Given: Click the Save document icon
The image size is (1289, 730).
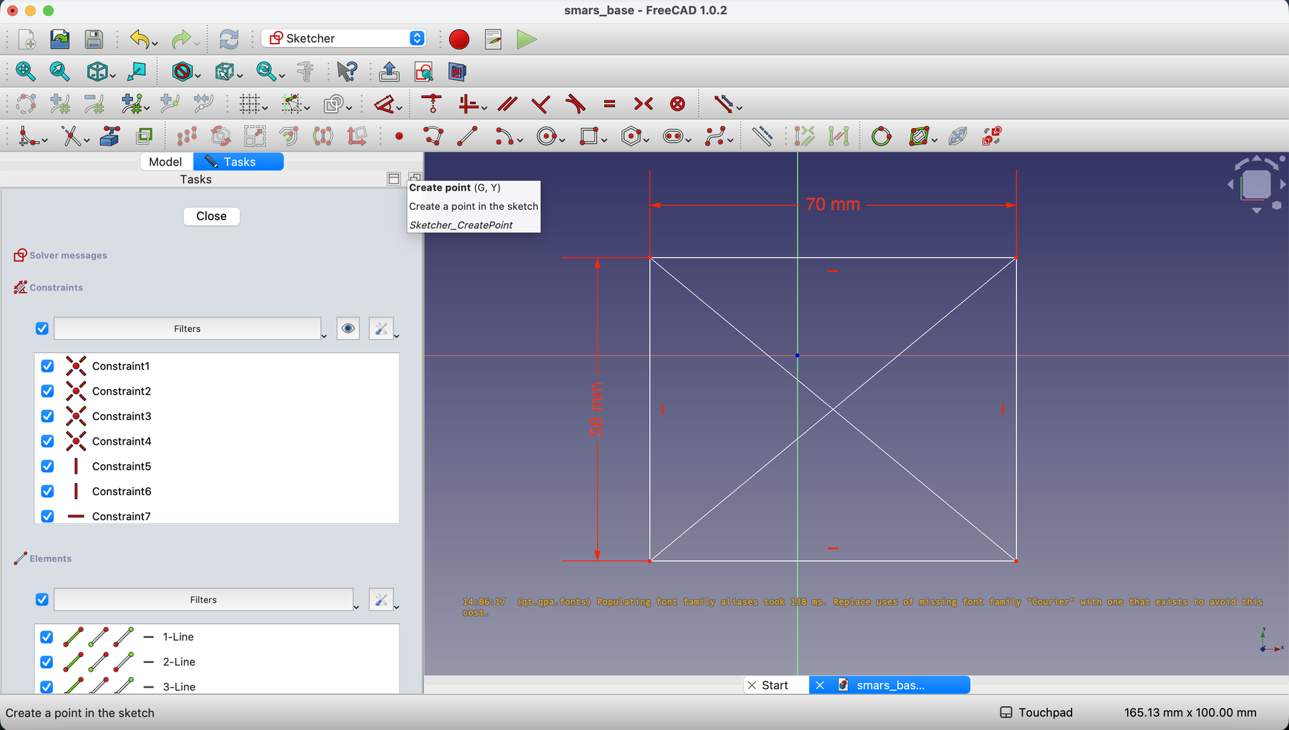Looking at the screenshot, I should pos(94,40).
